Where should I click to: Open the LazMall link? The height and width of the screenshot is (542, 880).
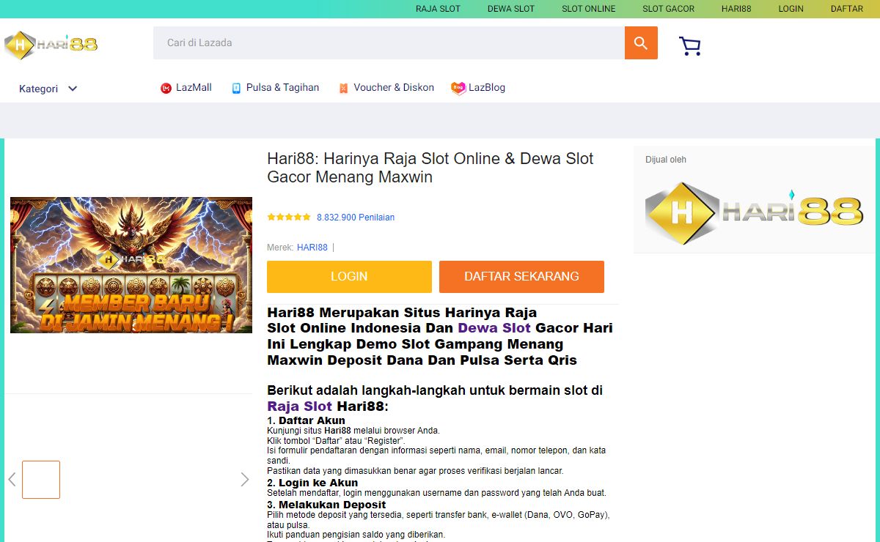[194, 88]
